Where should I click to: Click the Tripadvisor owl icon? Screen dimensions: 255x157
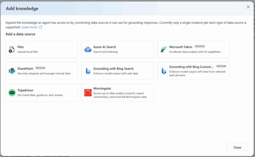(x=12, y=93)
